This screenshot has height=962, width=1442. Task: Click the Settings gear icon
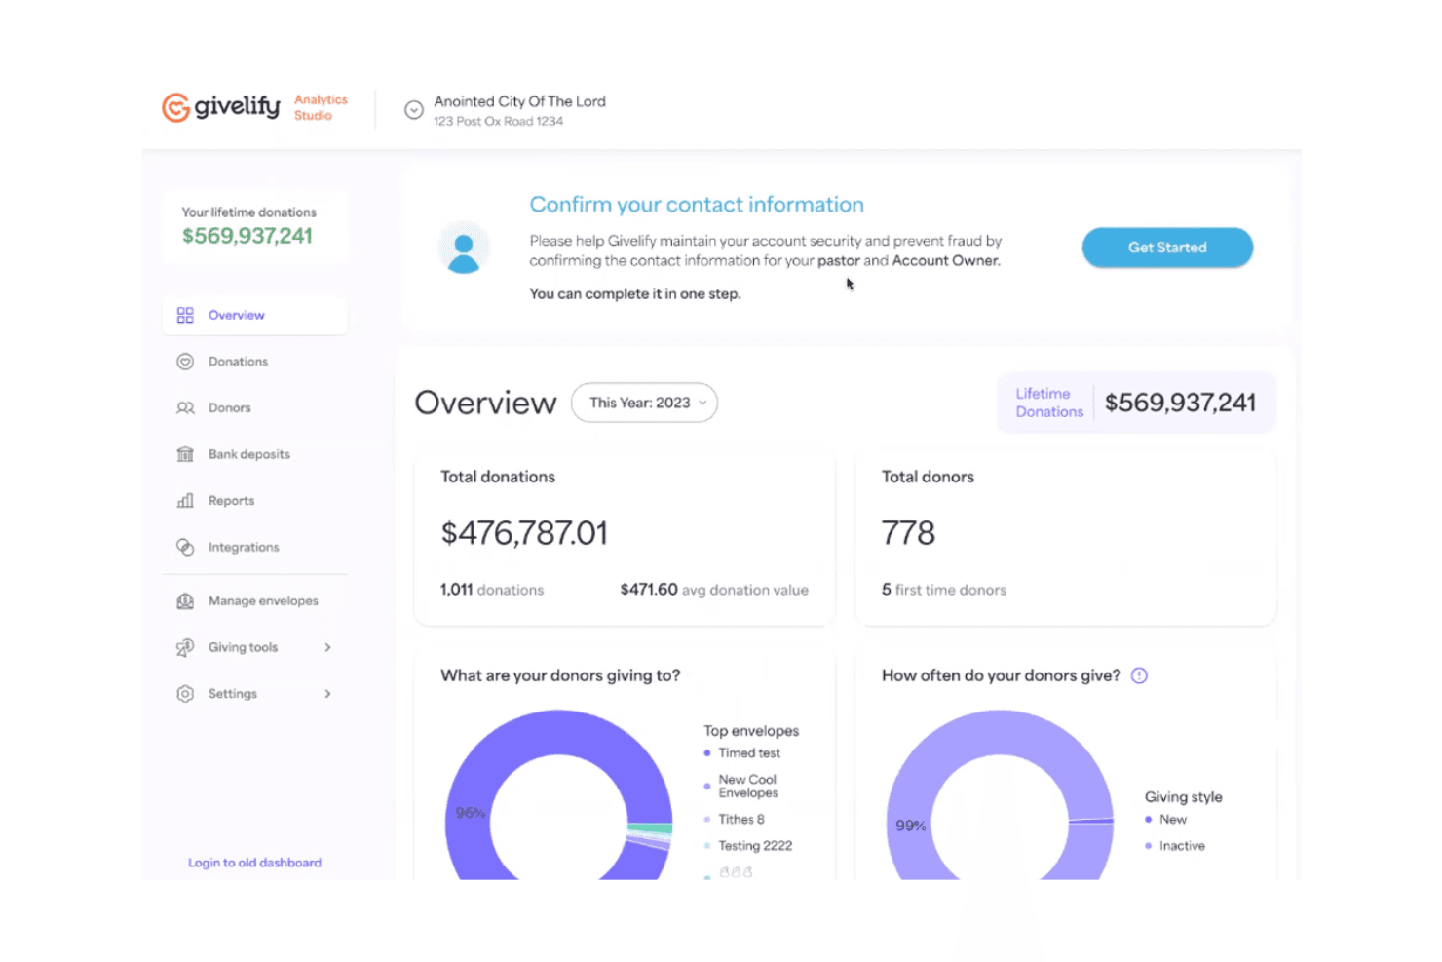(185, 694)
